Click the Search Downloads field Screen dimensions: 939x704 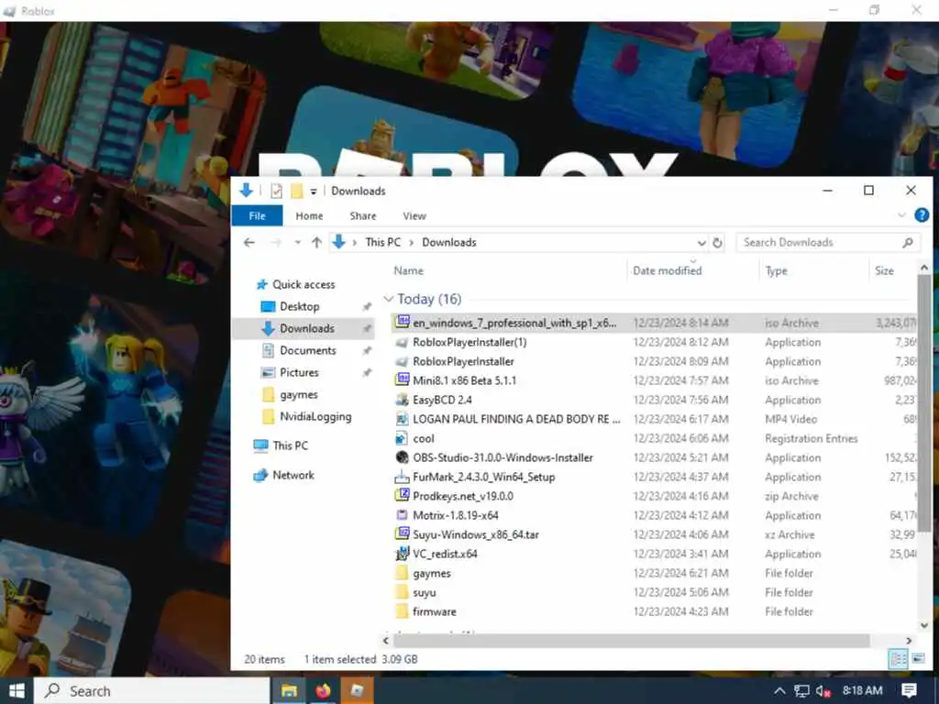[828, 242]
